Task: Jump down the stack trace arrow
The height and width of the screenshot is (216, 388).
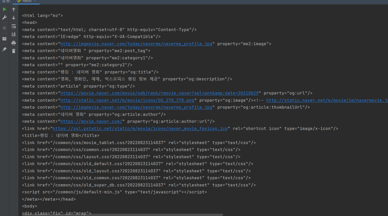Action: pos(14,18)
